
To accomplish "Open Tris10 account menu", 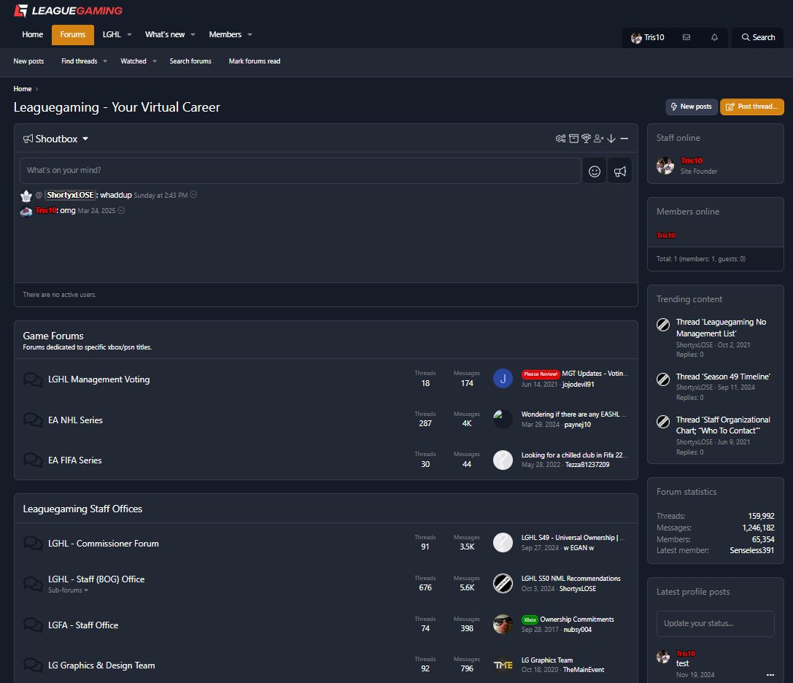I will 648,37.
